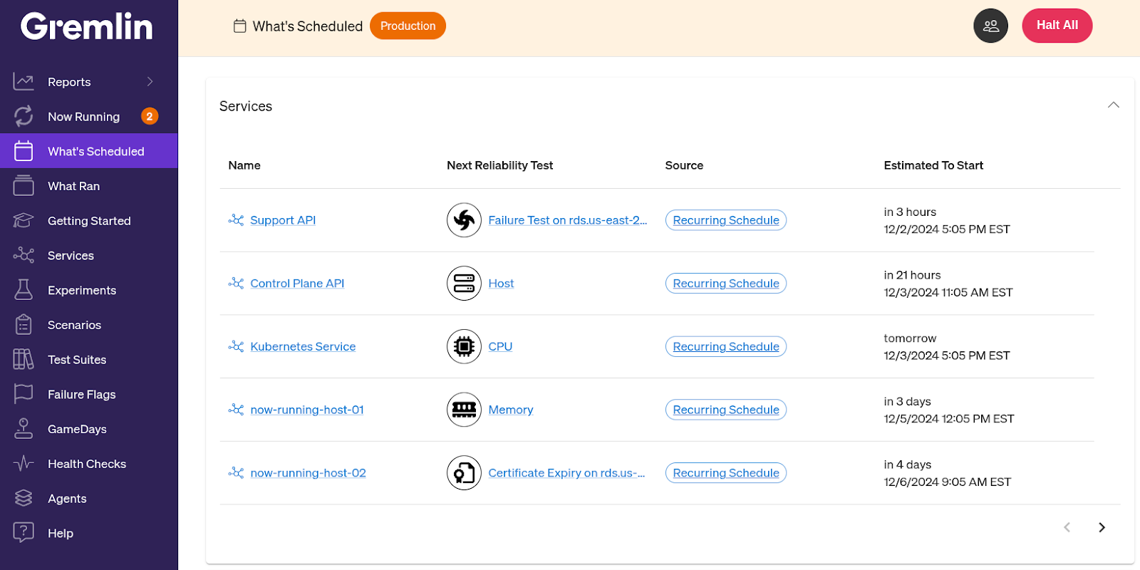Open the now-running-host-02 link
Screen dimensions: 1140x570
[x=308, y=473]
